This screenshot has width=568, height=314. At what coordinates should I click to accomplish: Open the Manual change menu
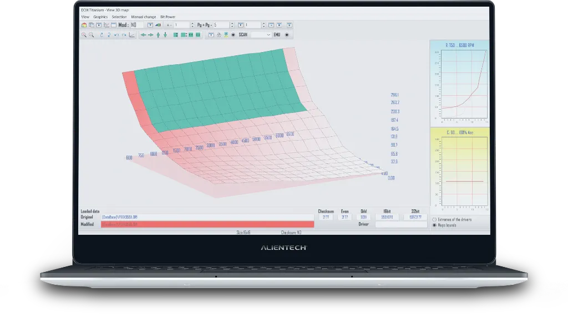click(x=143, y=17)
